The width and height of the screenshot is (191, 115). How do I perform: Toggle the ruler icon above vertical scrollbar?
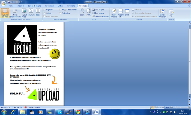[x=190, y=23]
